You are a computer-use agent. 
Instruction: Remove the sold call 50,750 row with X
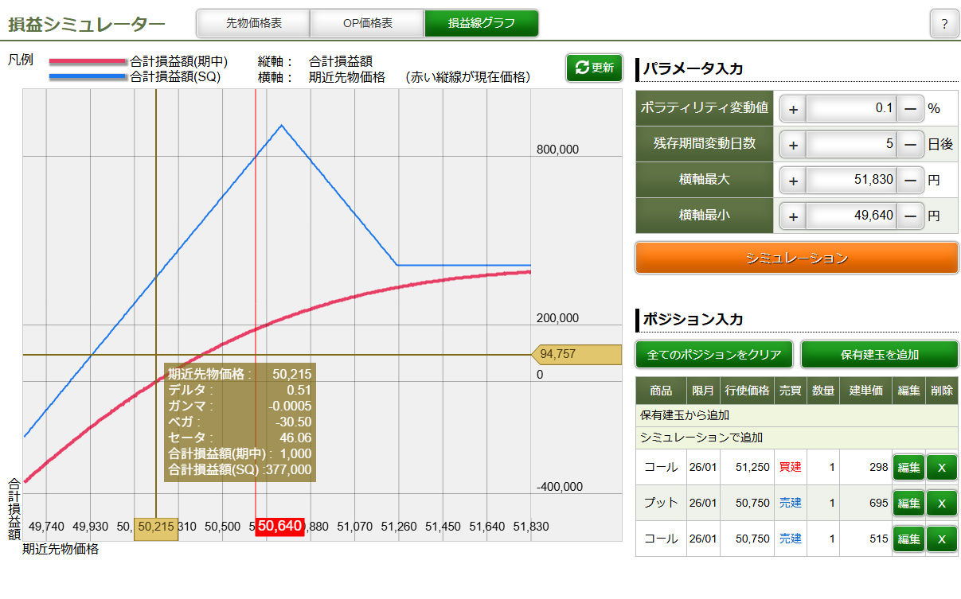[941, 539]
